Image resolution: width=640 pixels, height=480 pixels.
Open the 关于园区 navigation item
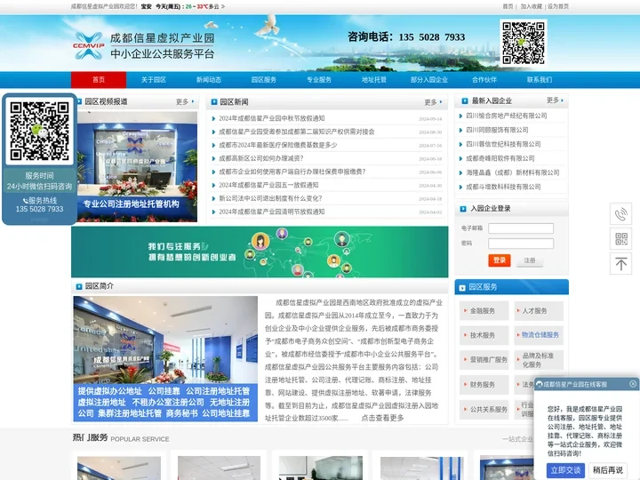(x=154, y=80)
